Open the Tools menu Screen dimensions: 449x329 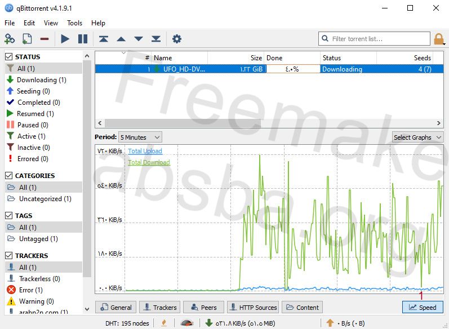click(75, 23)
